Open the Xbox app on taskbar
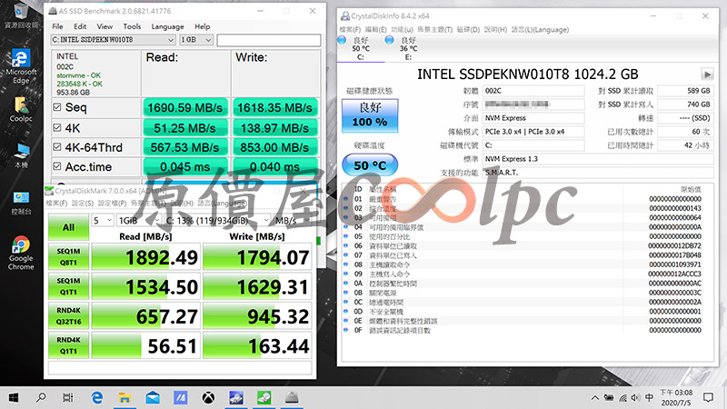The height and width of the screenshot is (409, 727). (x=208, y=397)
